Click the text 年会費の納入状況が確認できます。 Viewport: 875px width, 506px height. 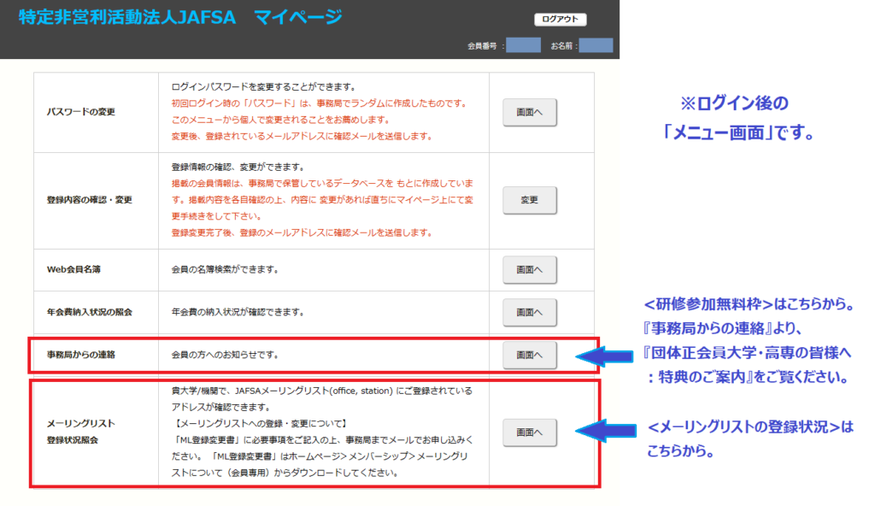pos(238,312)
